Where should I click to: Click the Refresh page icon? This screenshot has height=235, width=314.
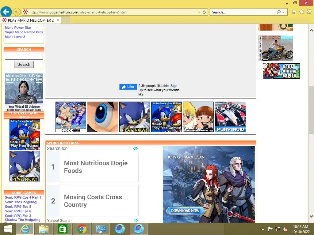coord(204,12)
